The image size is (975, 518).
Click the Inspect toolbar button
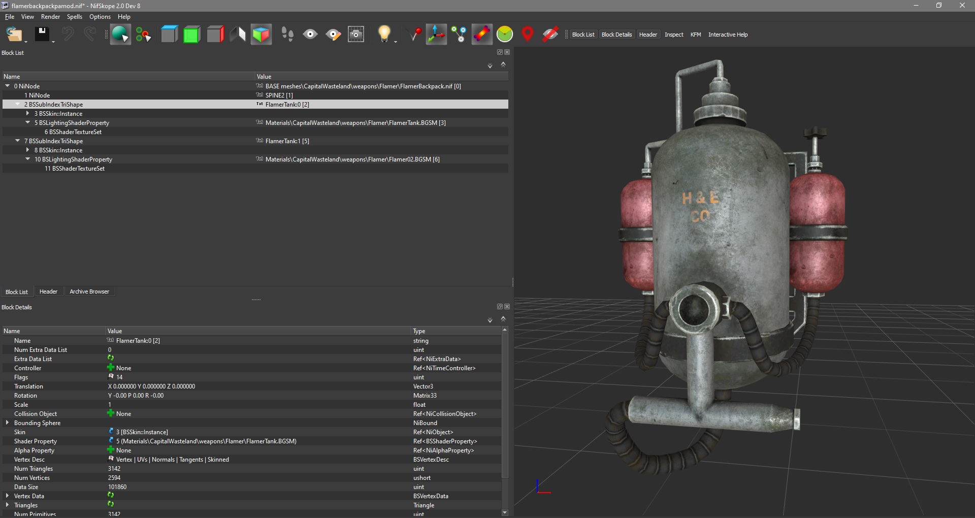[x=674, y=35]
